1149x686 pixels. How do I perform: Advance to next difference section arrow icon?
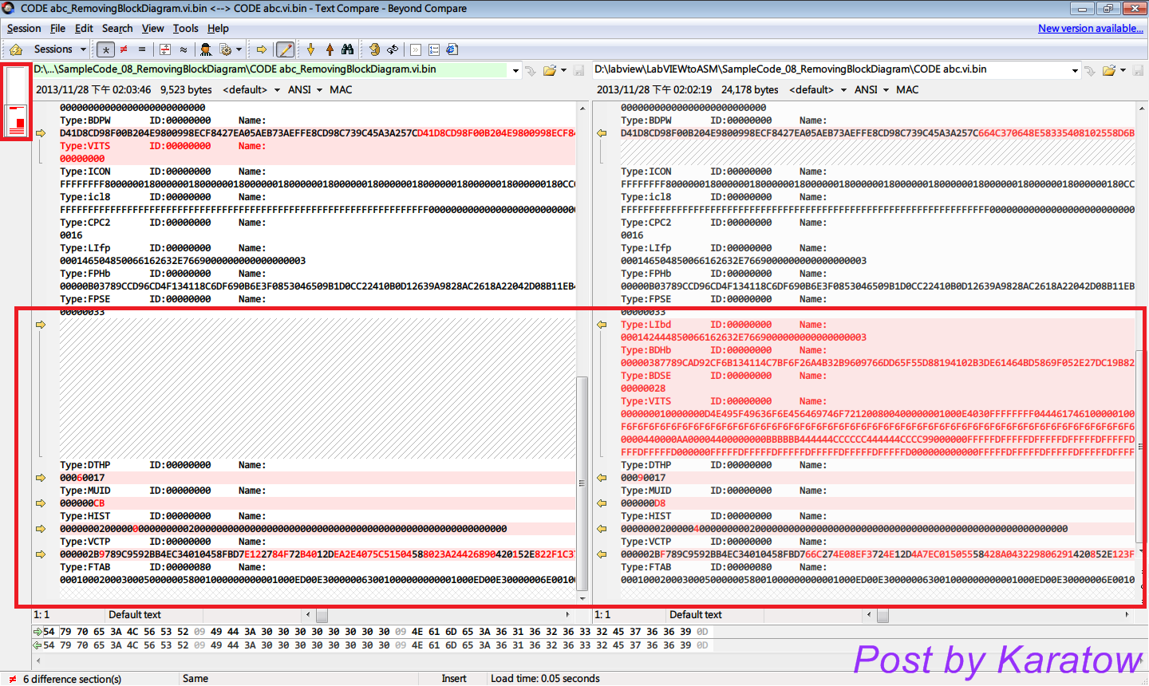click(261, 49)
